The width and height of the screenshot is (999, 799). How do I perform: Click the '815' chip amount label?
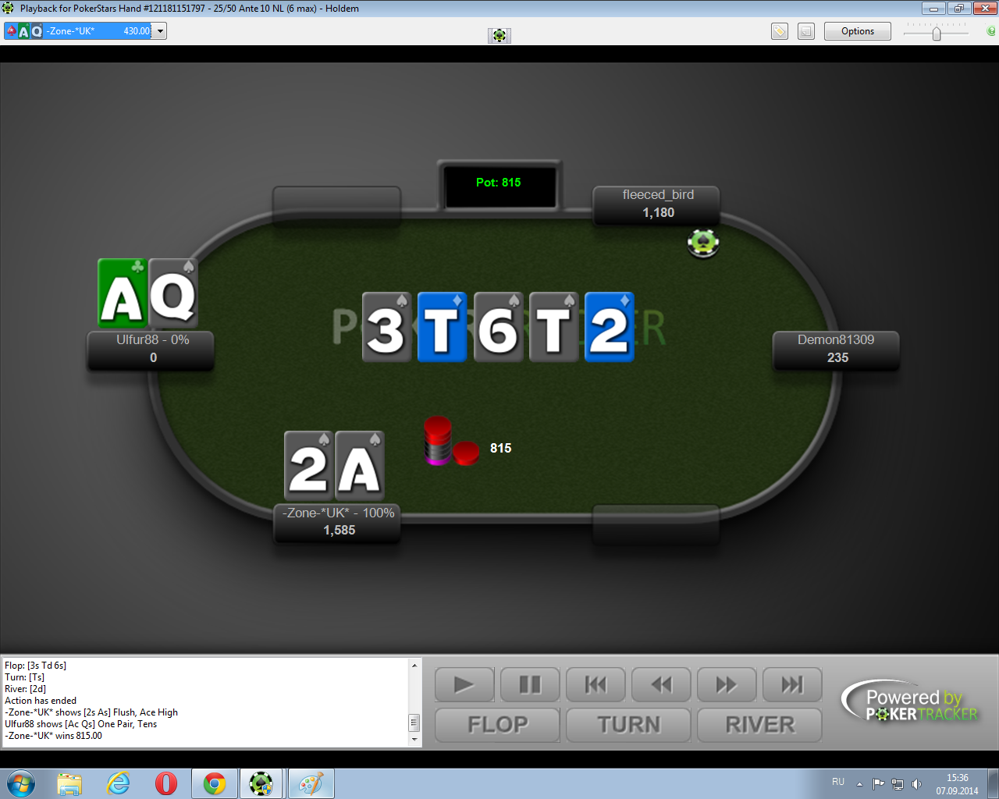(x=500, y=448)
